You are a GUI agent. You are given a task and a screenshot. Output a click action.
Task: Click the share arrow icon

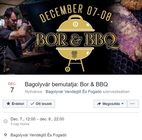(x=99, y=104)
